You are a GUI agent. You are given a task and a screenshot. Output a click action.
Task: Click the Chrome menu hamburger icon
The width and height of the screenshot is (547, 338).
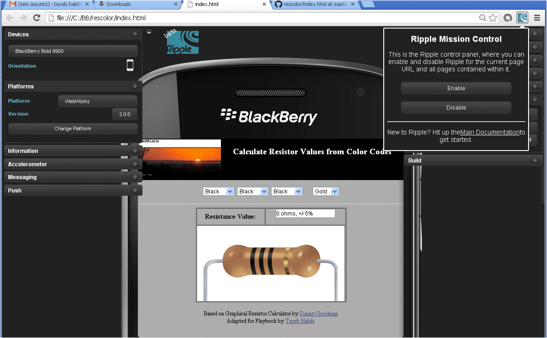pyautogui.click(x=537, y=18)
